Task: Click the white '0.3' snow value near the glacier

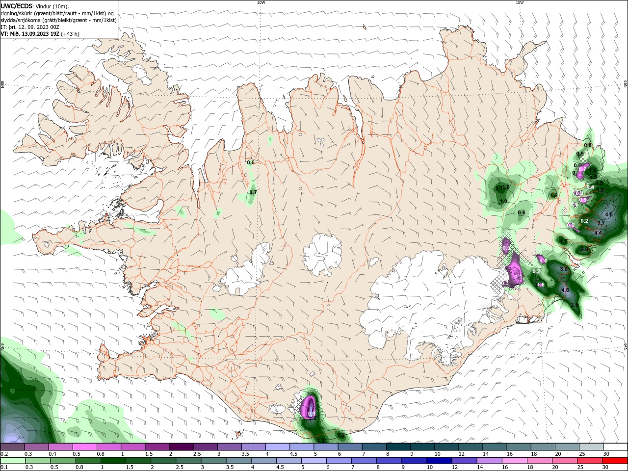Action: point(505,283)
